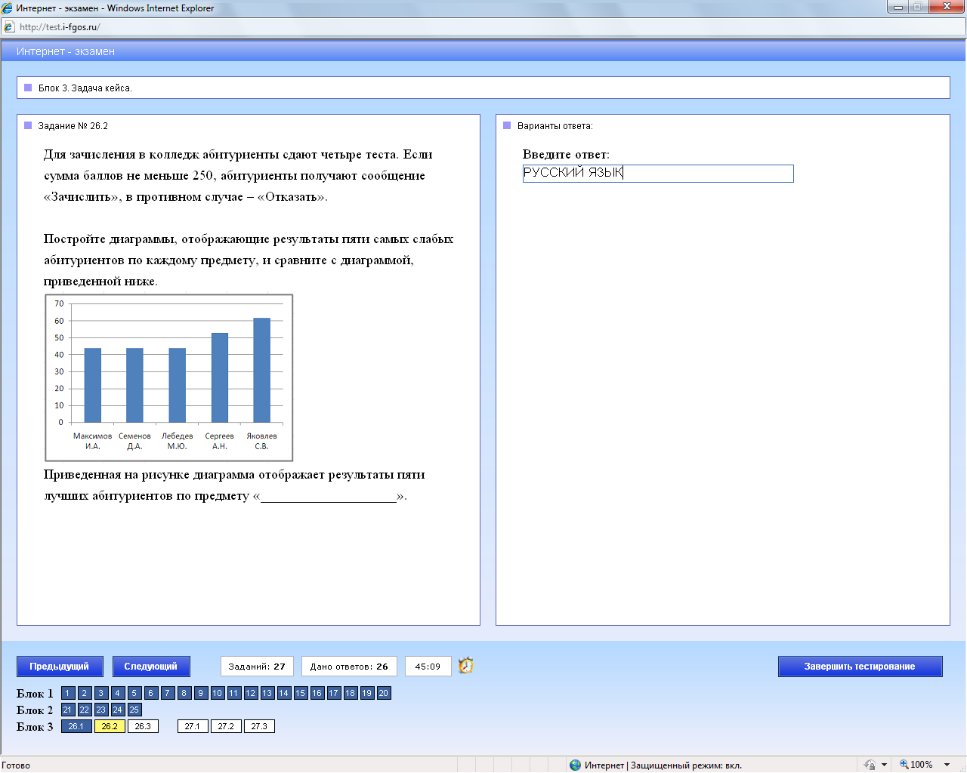
Task: Open question 14 in Блок 1
Action: [x=283, y=693]
